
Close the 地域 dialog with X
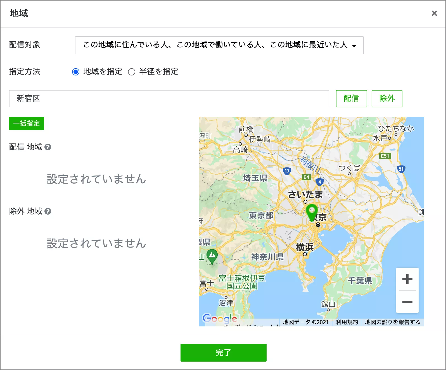pyautogui.click(x=434, y=13)
